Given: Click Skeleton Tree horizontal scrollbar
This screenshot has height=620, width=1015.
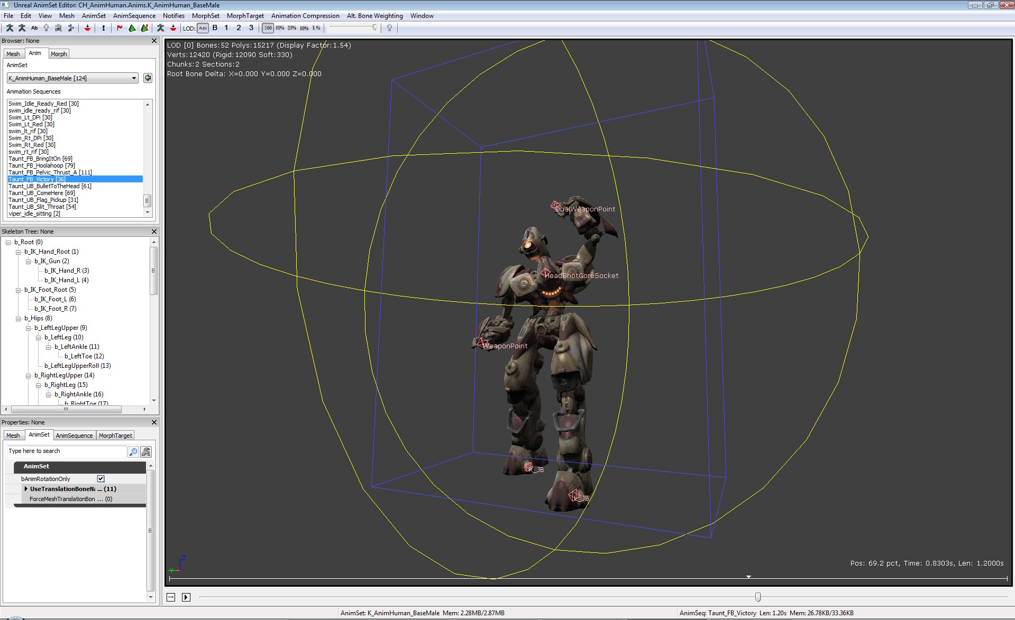Looking at the screenshot, I should point(66,410).
